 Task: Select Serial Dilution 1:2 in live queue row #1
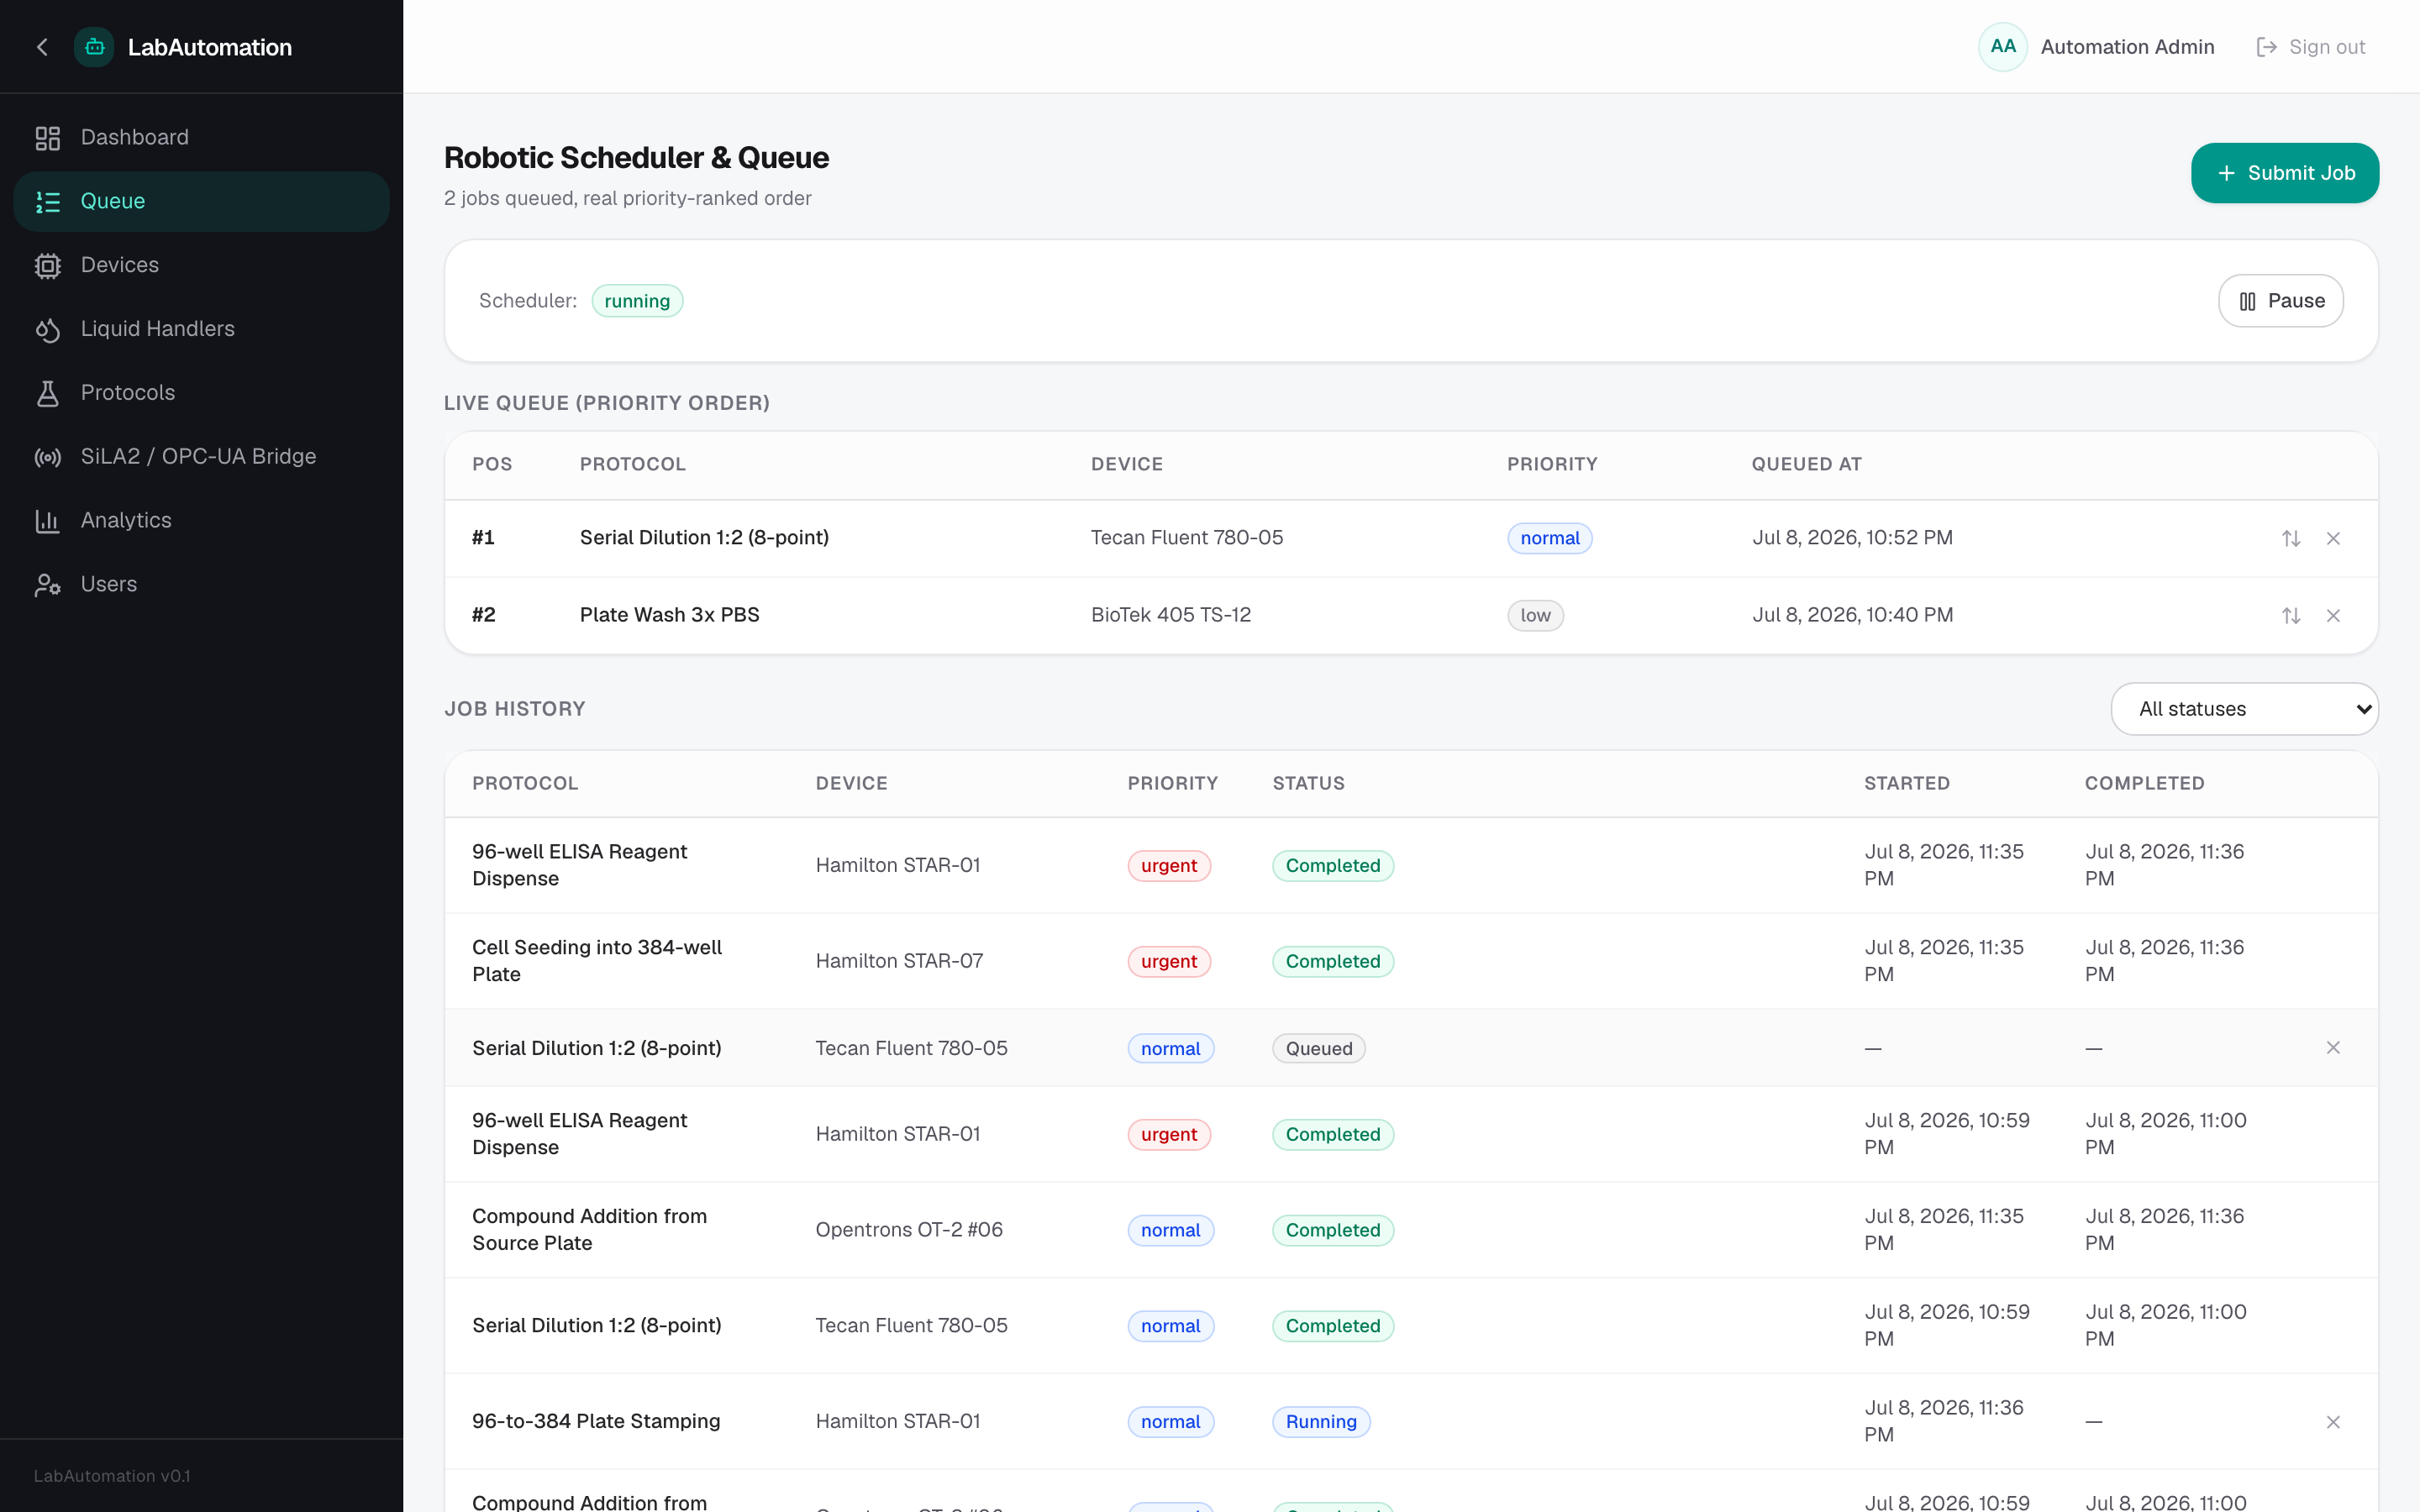point(704,538)
